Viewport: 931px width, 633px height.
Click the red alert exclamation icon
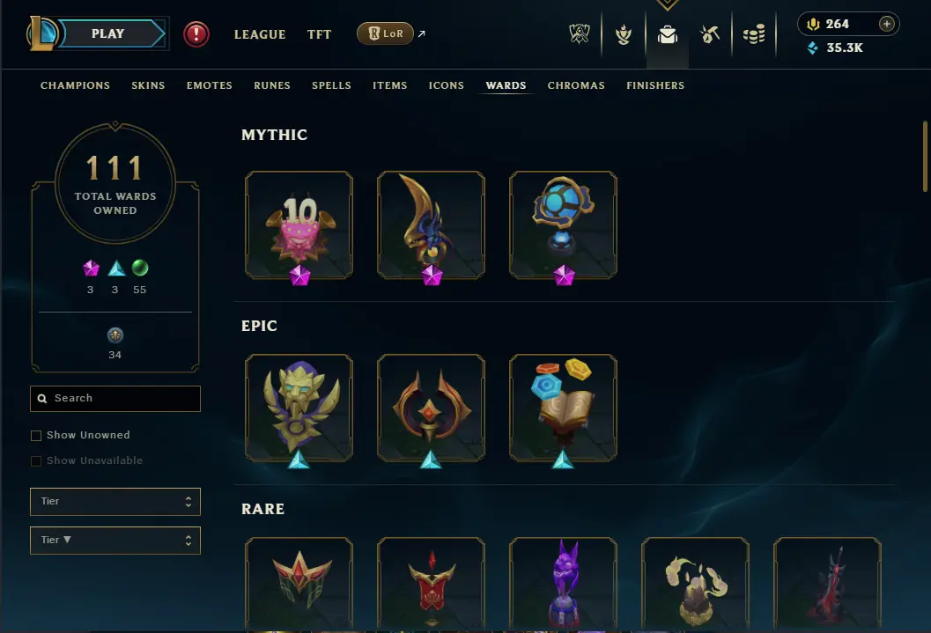(196, 33)
